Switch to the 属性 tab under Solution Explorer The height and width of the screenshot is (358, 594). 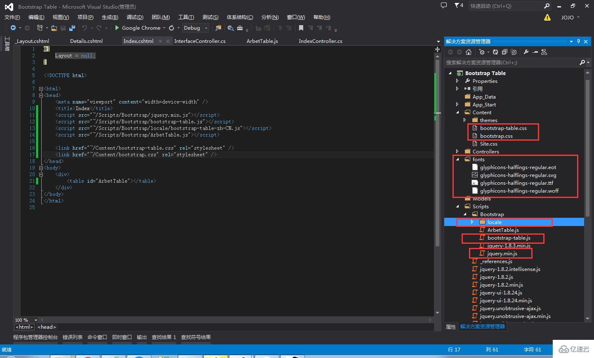(451, 327)
